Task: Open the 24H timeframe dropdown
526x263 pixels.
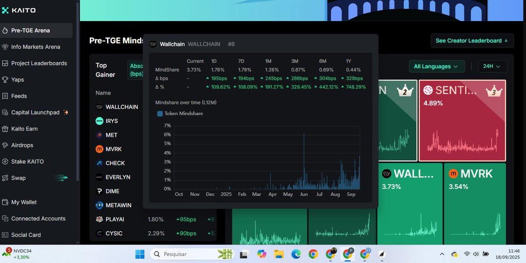Action: [x=493, y=67]
